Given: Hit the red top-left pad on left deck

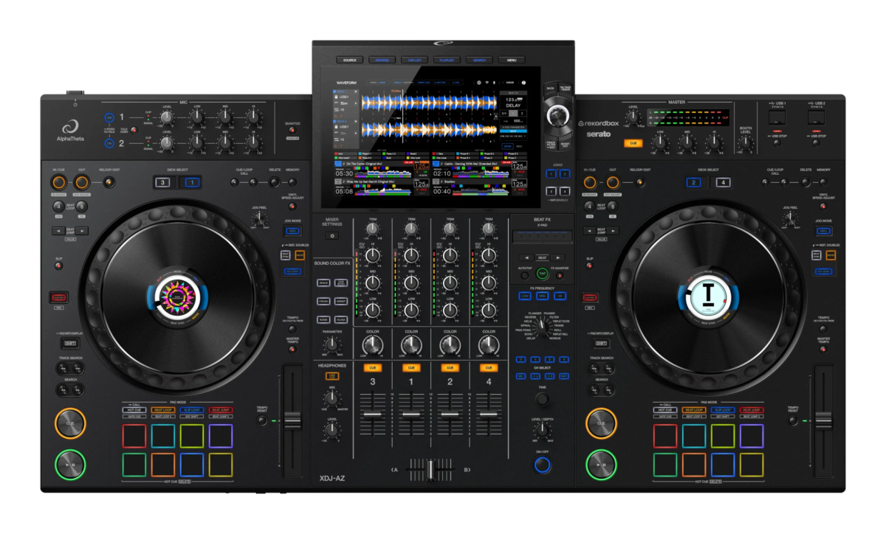Looking at the screenshot, I should [x=135, y=435].
